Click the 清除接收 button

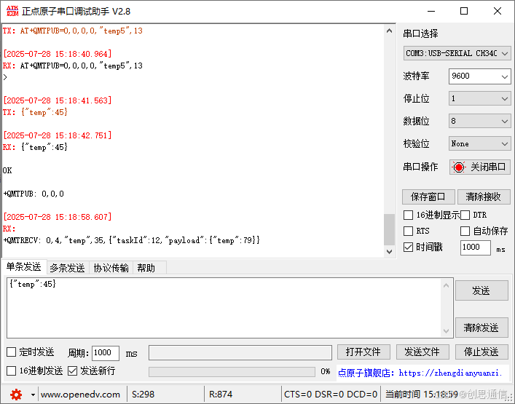click(483, 197)
